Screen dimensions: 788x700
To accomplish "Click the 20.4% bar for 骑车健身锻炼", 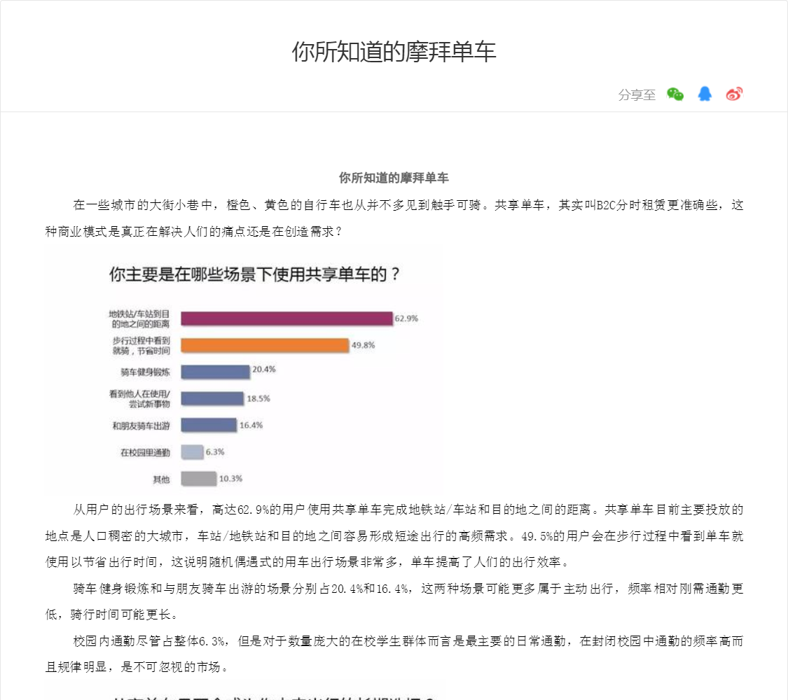I will click(215, 372).
